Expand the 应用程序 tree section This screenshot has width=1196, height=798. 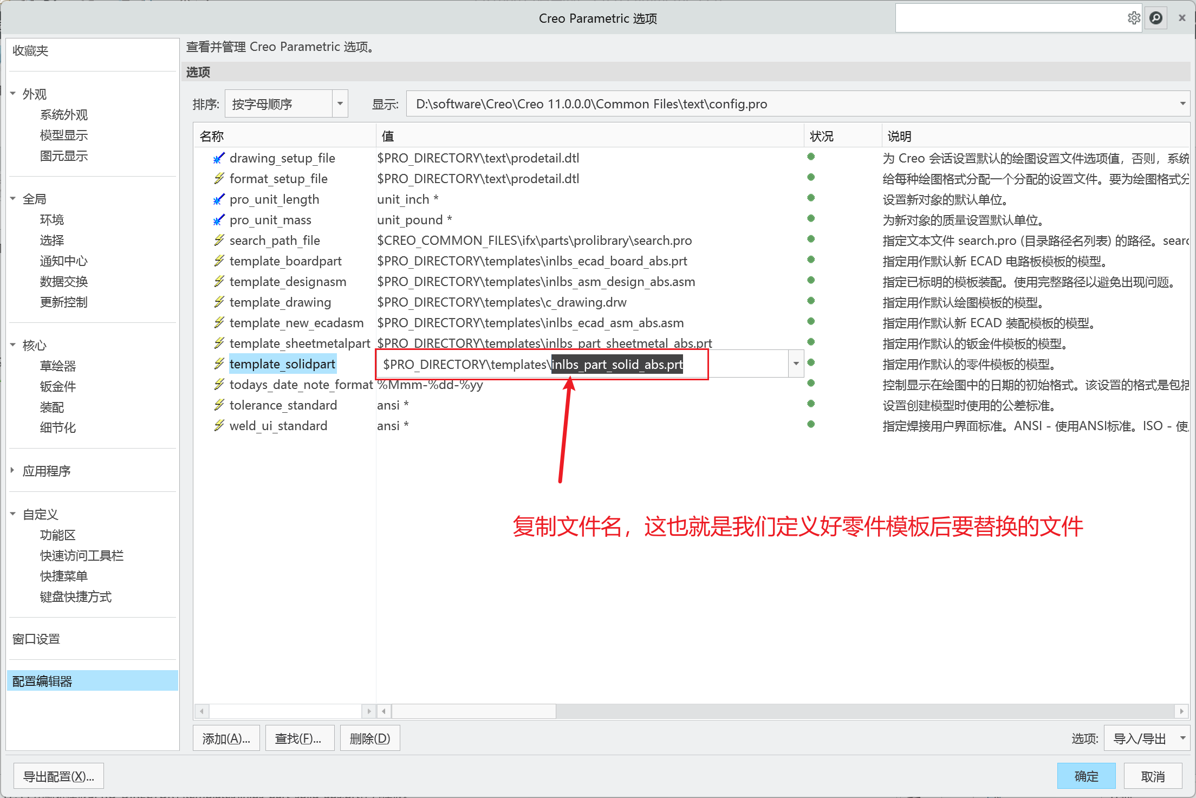tap(13, 471)
